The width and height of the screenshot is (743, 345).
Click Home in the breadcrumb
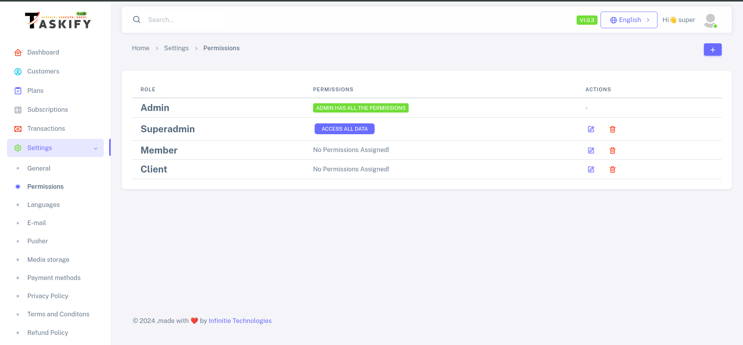point(140,48)
